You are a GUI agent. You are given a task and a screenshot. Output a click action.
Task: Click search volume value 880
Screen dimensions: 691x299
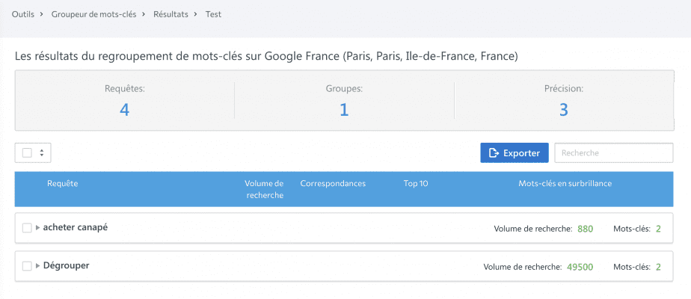pyautogui.click(x=586, y=229)
